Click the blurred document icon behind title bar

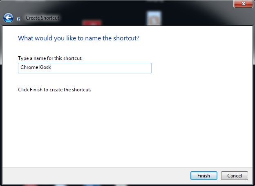coord(153,18)
